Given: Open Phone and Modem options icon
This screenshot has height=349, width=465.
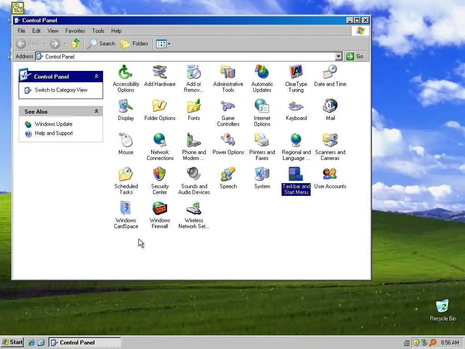Looking at the screenshot, I should pyautogui.click(x=193, y=140).
